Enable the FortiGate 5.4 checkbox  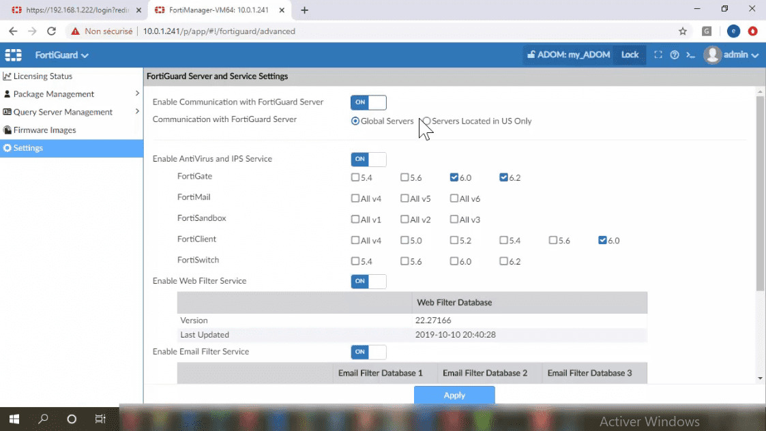coord(354,177)
